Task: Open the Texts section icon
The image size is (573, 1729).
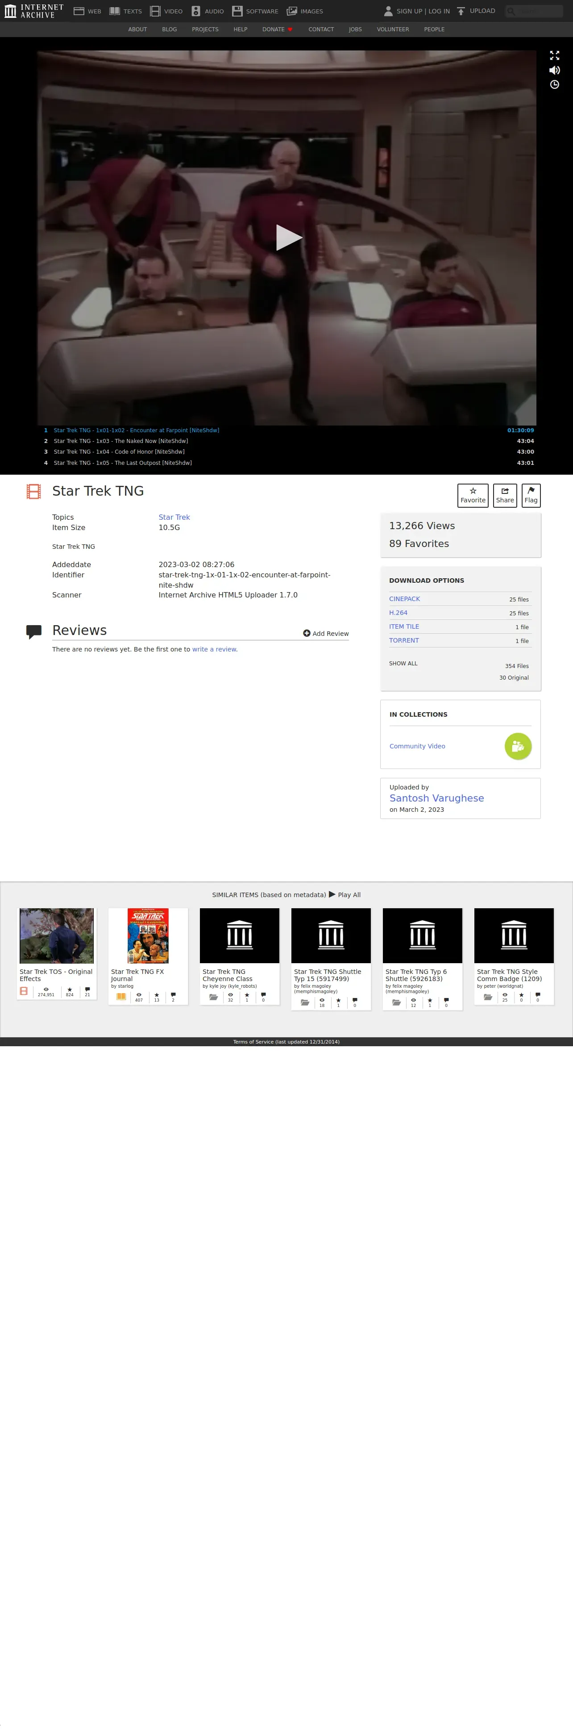Action: pos(115,11)
